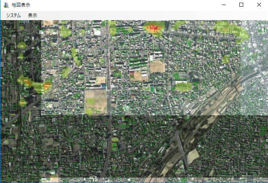Maximize the 地図表示 window
The image size is (268, 183).
241,5
